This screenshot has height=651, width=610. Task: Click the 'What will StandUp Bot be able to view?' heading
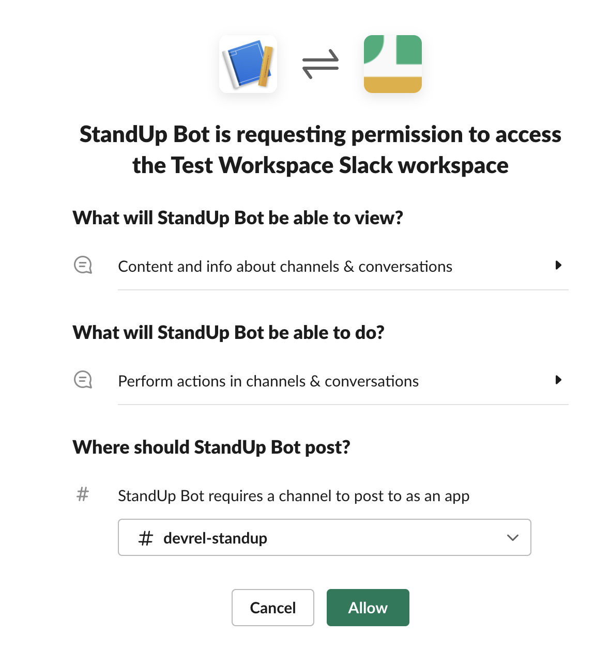point(239,218)
